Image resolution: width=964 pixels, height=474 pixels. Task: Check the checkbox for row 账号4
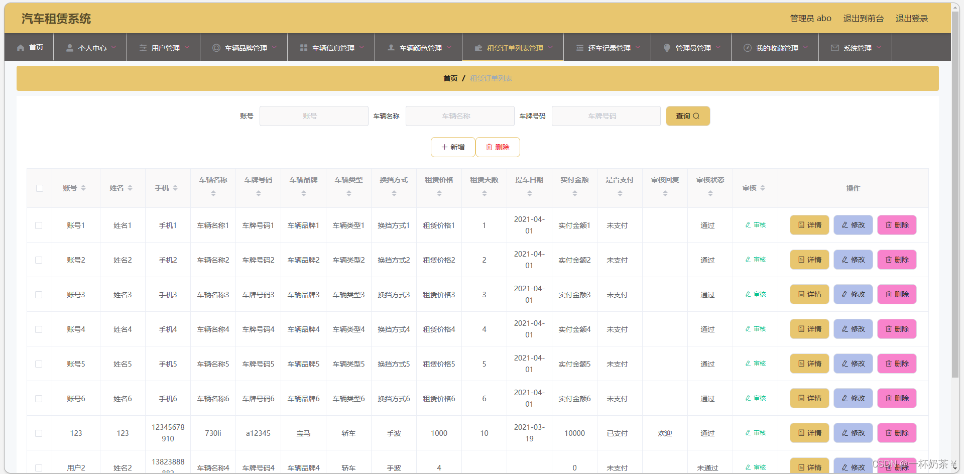[x=39, y=329]
